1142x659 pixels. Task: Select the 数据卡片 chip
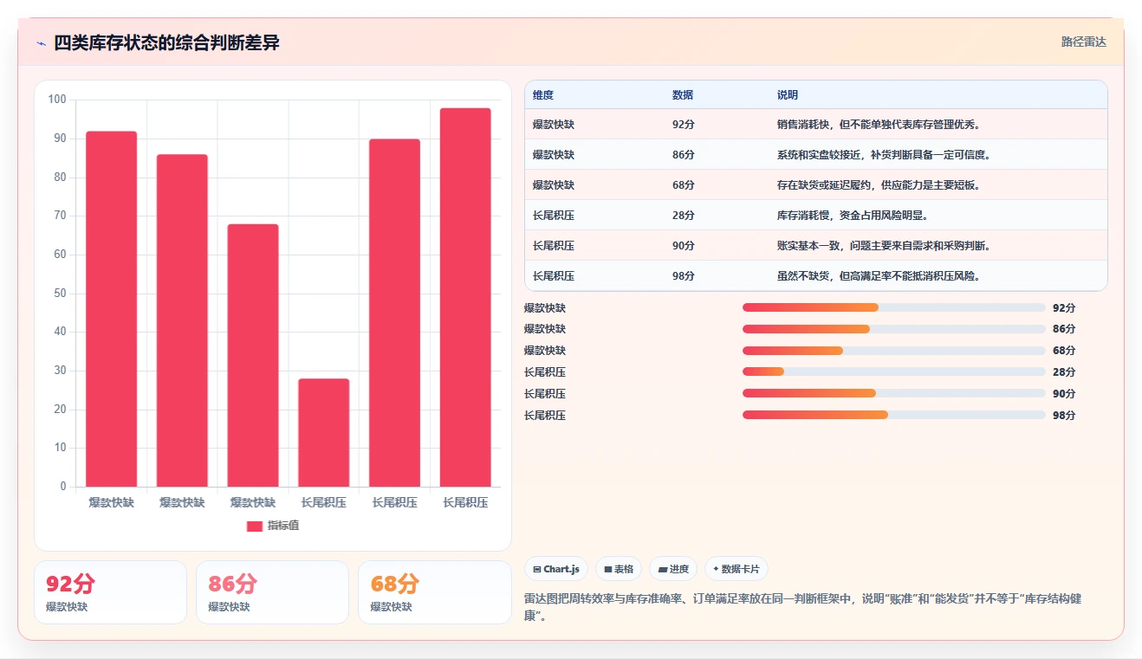point(736,569)
